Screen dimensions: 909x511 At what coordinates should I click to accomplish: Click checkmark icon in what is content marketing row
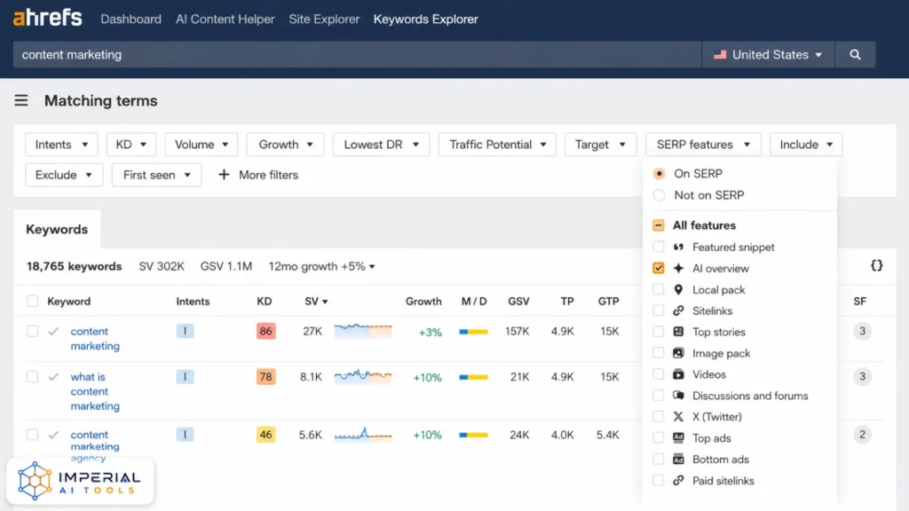pos(53,376)
